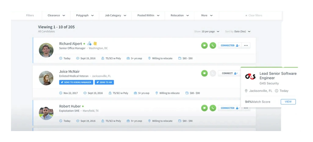Click the Connected button for Robert Huber

point(230,108)
